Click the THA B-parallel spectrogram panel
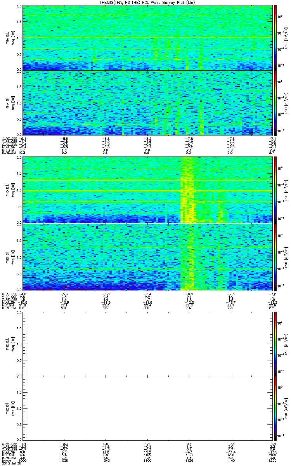Screen dimensions: 291x466 (147, 103)
